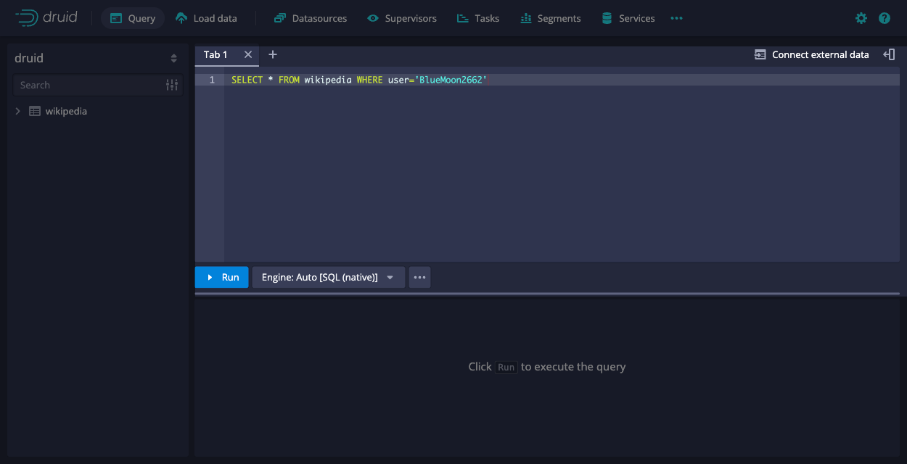Add a new query tab

click(273, 54)
